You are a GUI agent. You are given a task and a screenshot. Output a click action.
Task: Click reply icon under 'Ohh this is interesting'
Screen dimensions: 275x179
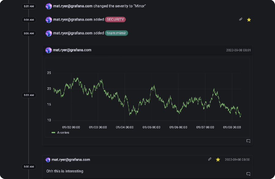pyautogui.click(x=248, y=174)
